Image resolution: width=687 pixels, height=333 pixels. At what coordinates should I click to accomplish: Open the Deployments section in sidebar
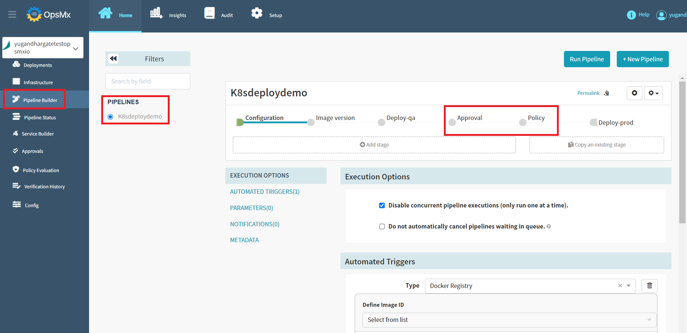pyautogui.click(x=37, y=65)
